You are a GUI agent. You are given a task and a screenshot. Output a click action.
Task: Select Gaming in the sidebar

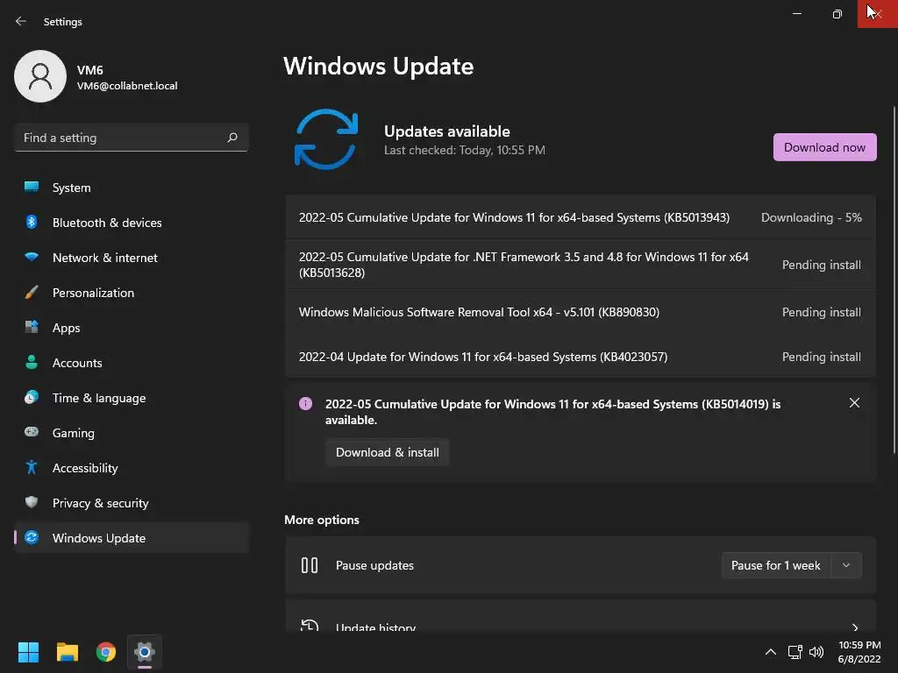pos(132,432)
